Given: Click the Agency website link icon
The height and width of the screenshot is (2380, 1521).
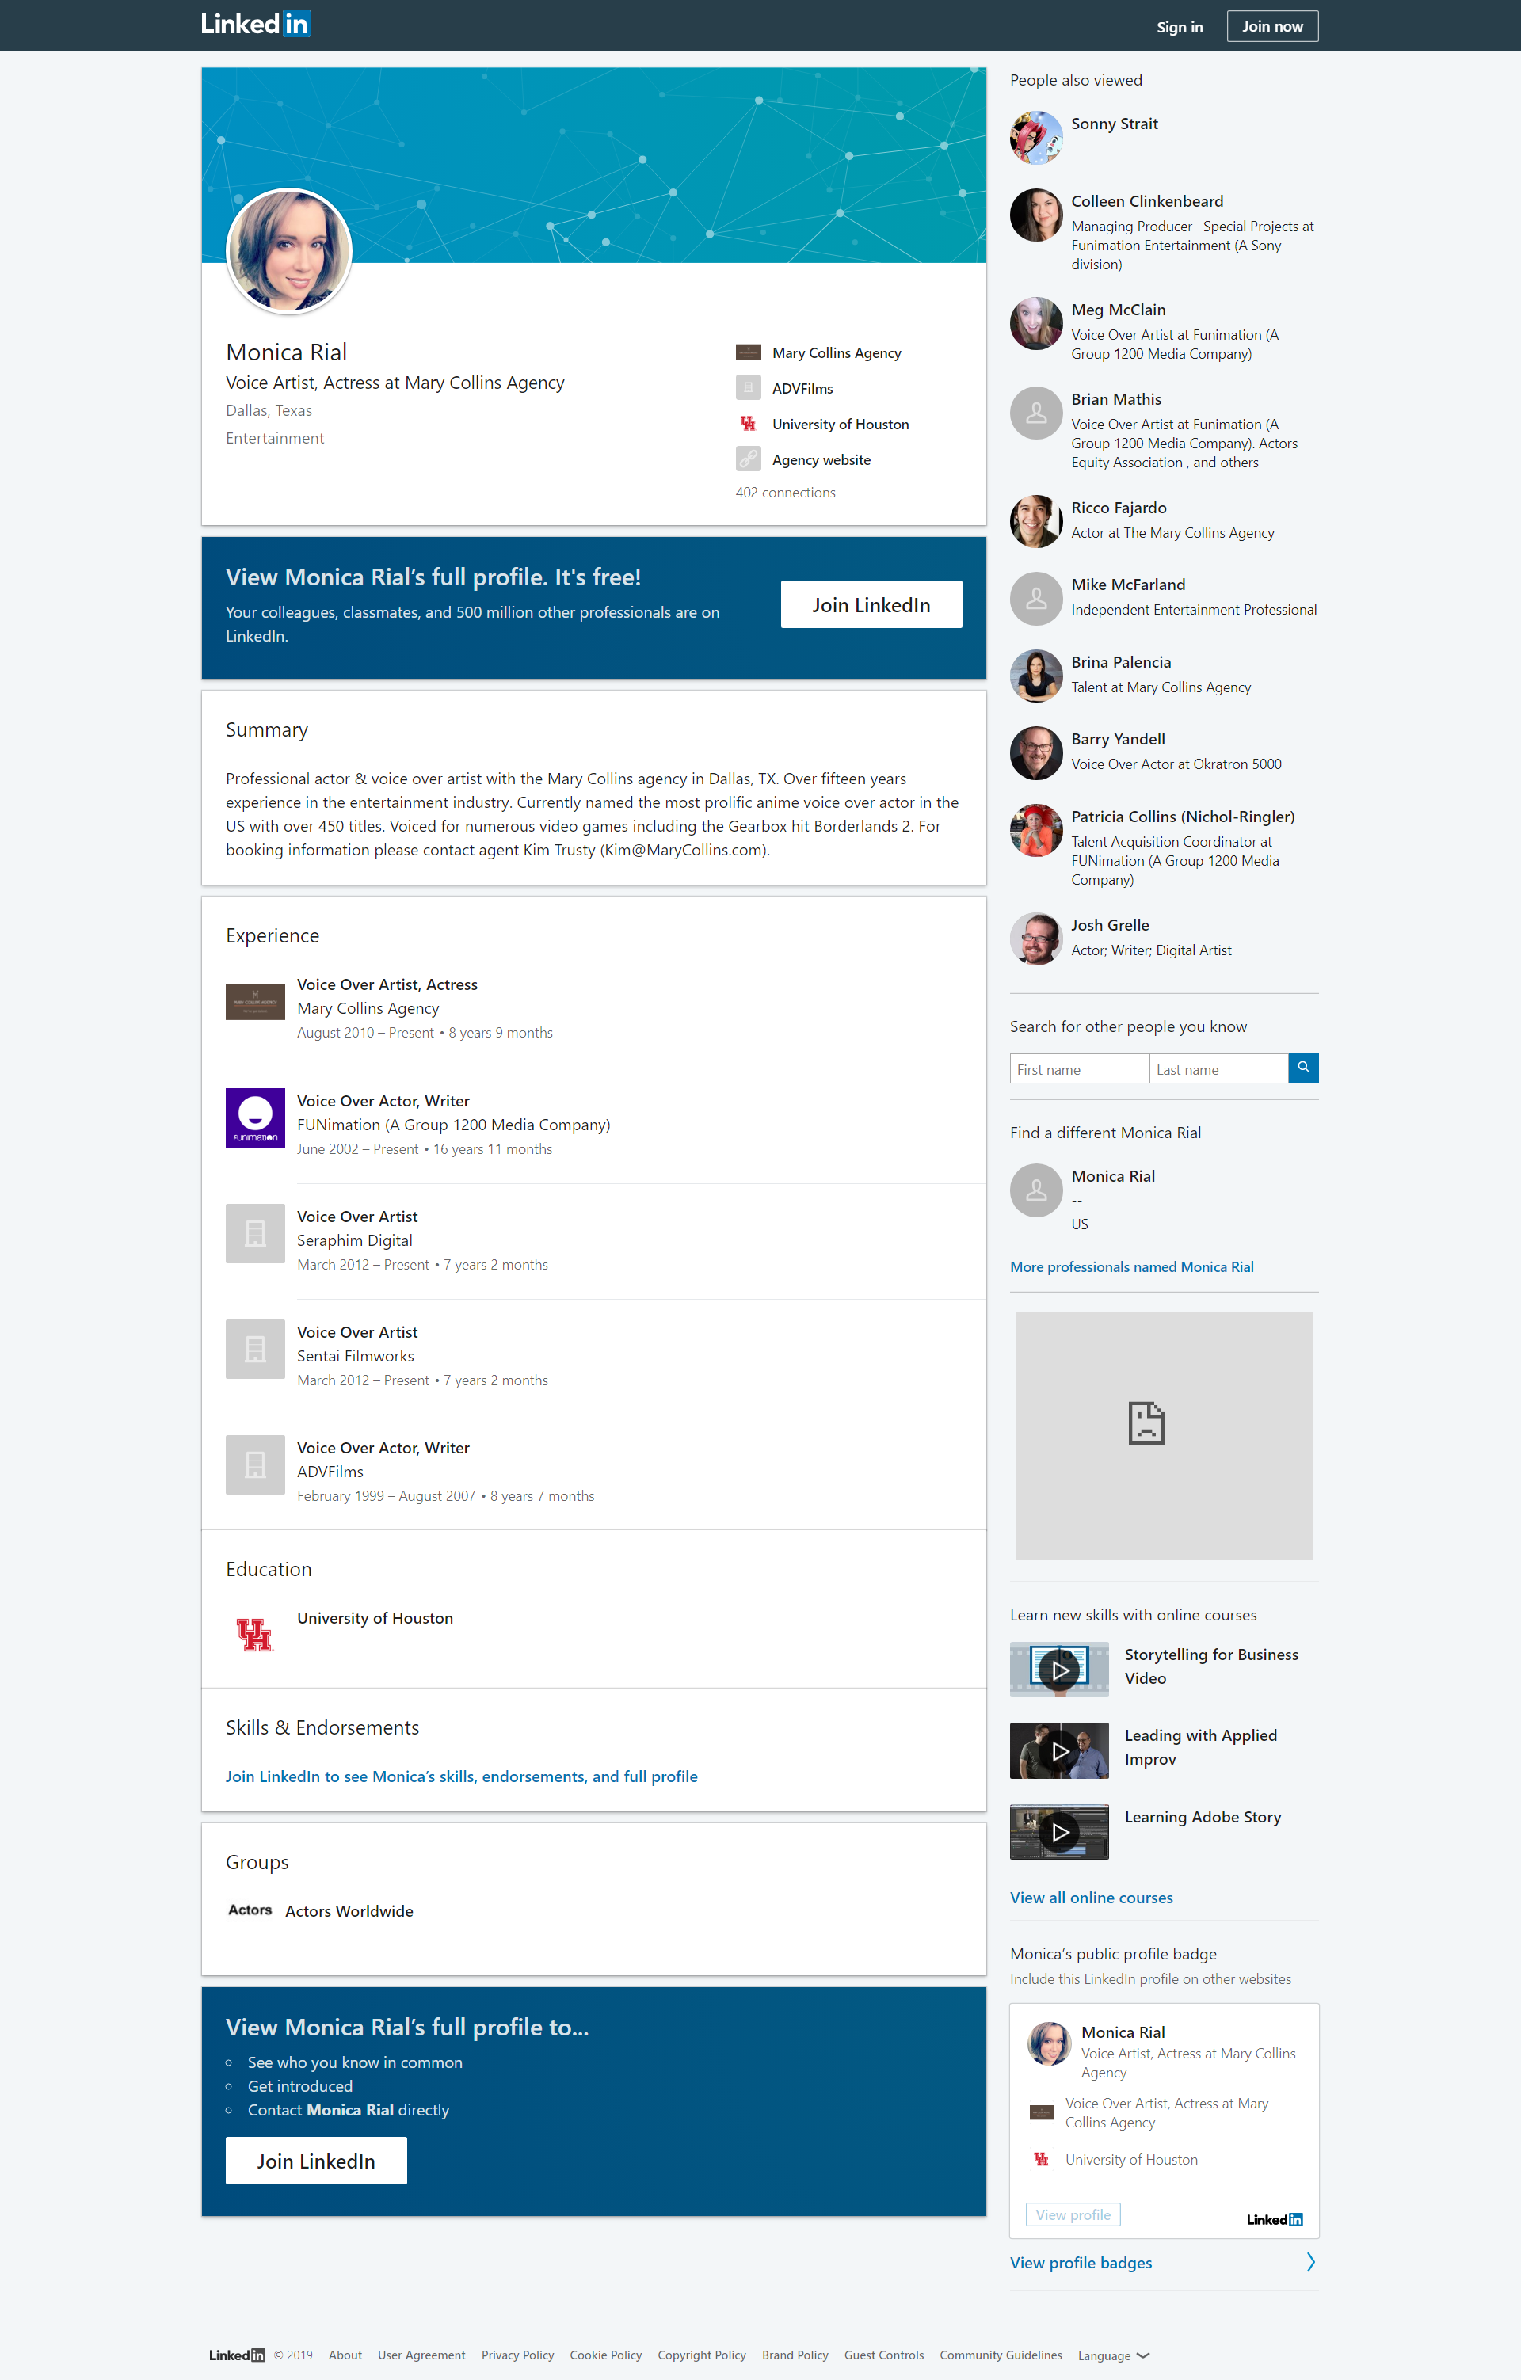Looking at the screenshot, I should tap(748, 459).
